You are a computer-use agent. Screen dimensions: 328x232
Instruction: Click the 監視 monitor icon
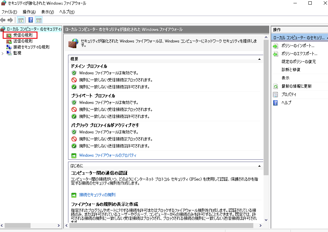click(9, 53)
